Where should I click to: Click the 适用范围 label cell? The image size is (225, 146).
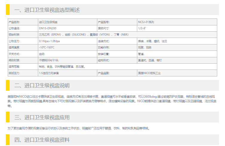[x=14, y=67]
